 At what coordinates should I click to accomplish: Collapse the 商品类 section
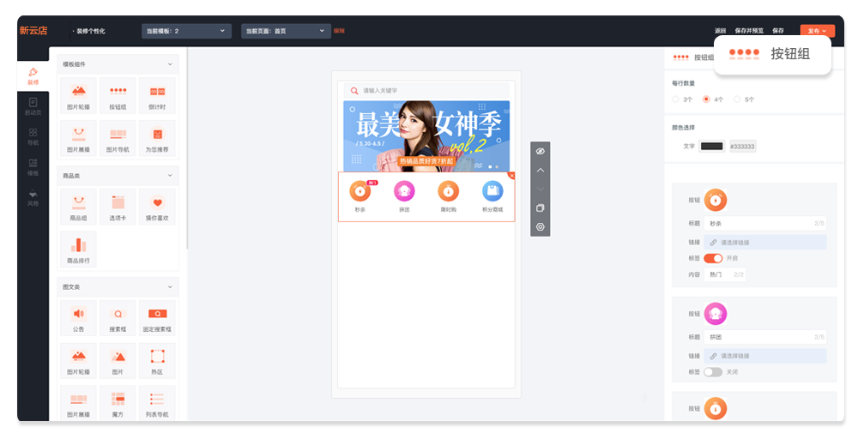pyautogui.click(x=170, y=176)
